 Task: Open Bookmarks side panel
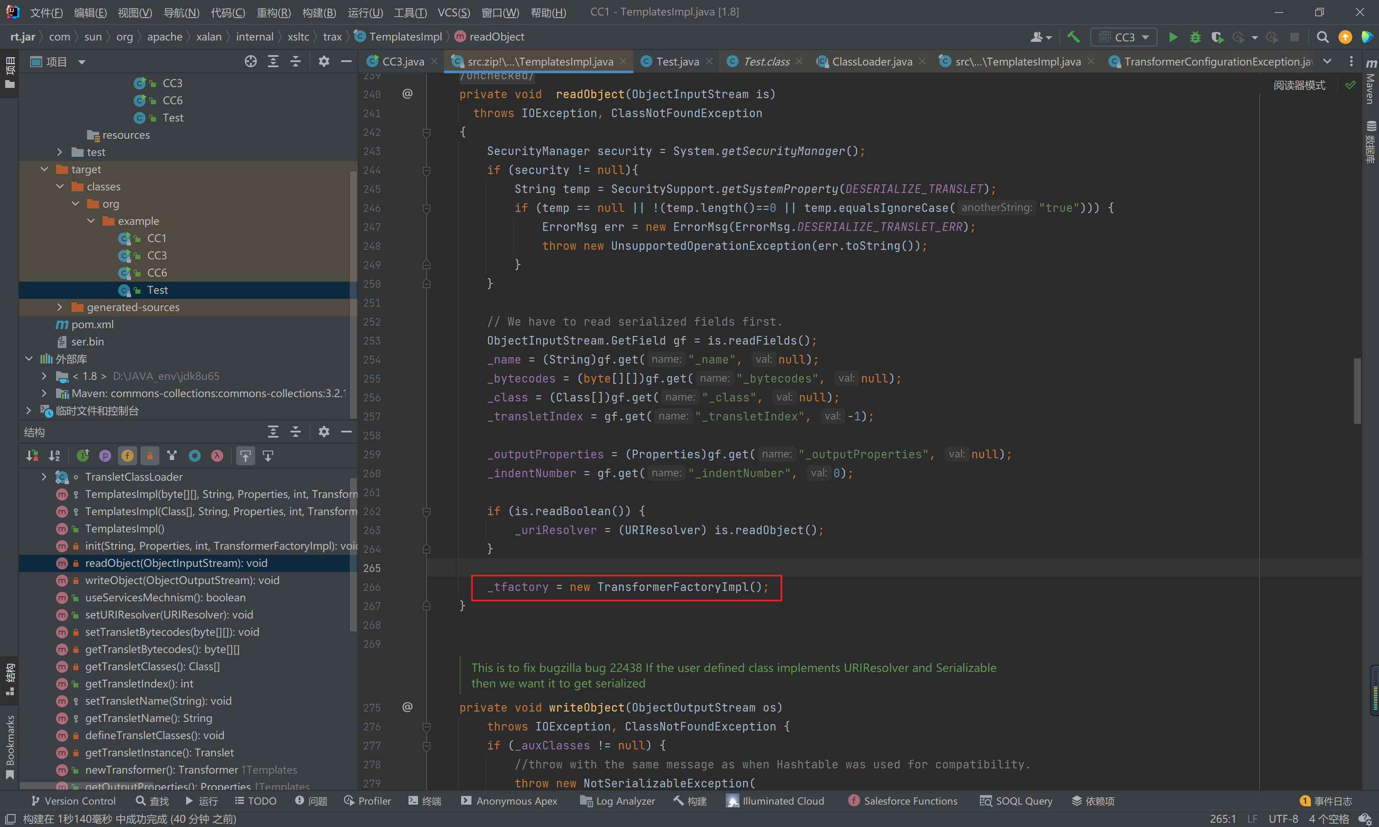(x=9, y=747)
